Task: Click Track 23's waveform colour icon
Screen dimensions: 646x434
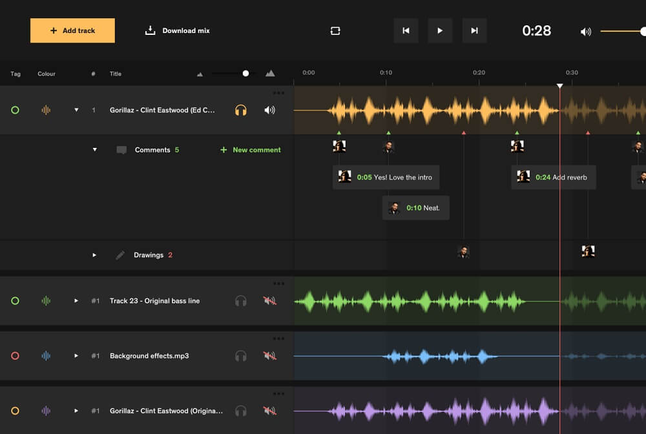Action: pyautogui.click(x=46, y=300)
